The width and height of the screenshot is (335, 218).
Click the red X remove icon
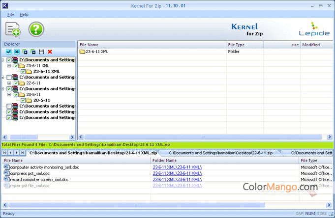[50, 52]
